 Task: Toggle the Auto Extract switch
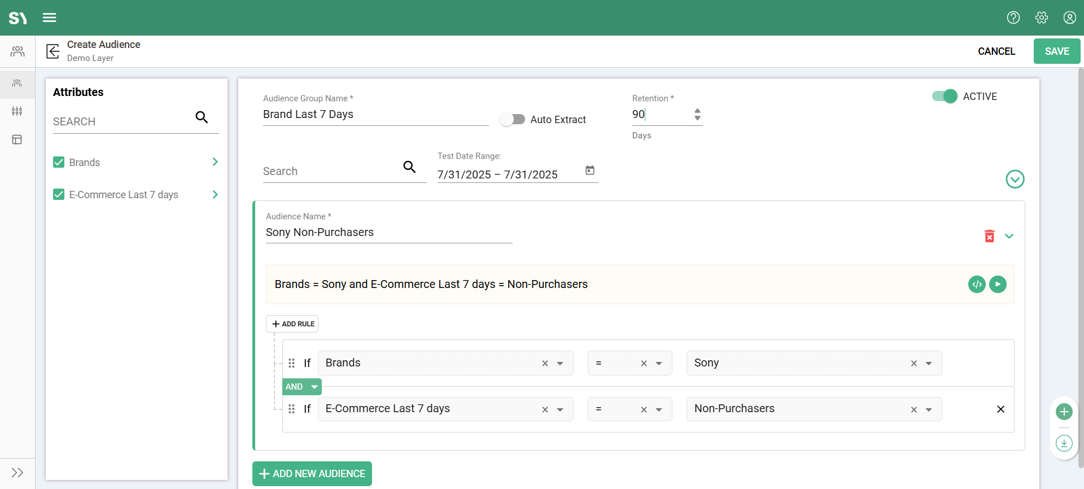[513, 120]
